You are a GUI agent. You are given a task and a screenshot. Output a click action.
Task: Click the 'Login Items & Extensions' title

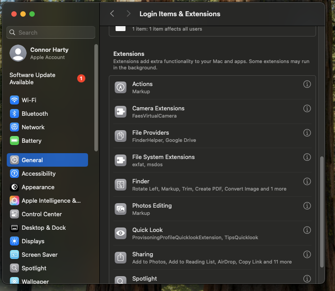tap(180, 14)
